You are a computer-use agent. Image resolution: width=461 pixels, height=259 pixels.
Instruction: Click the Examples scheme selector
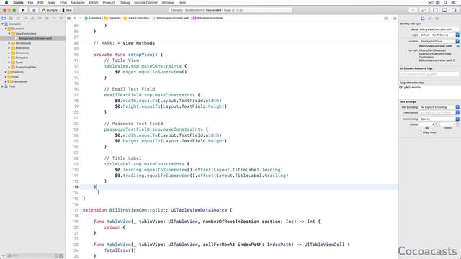coord(50,10)
